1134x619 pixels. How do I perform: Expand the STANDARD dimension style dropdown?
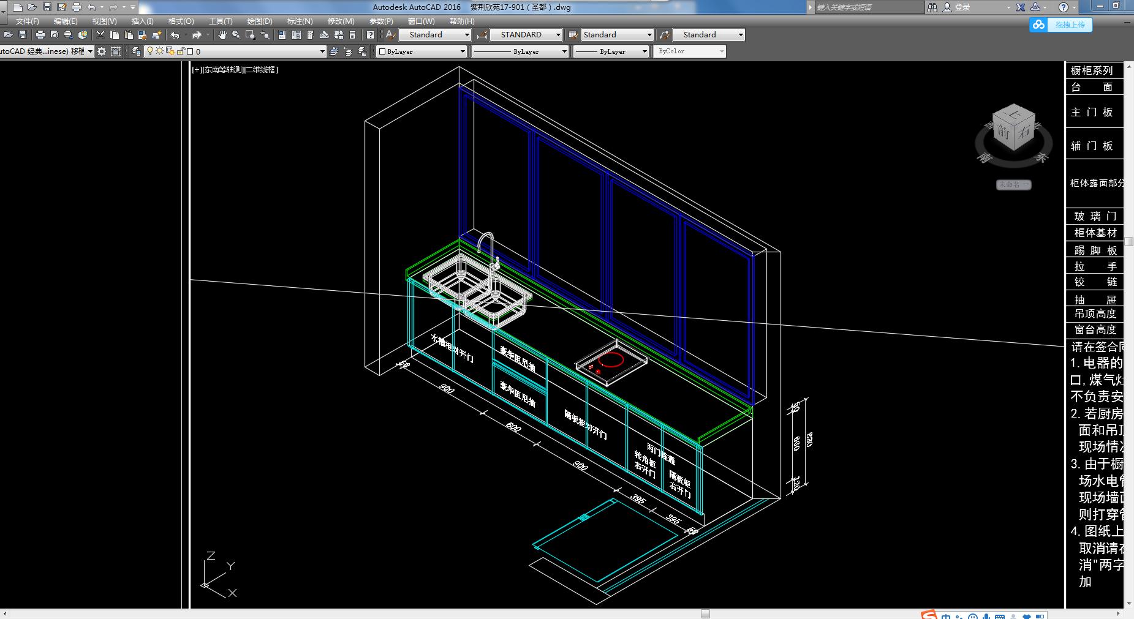(x=558, y=35)
